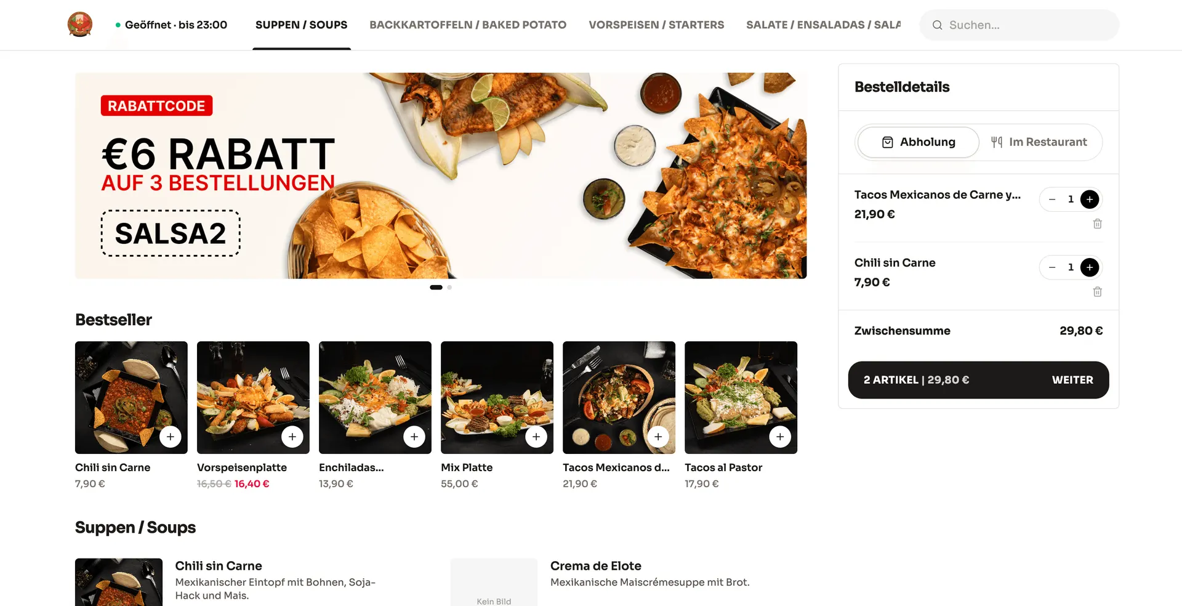The image size is (1182, 606).
Task: Select Abholung pickup option
Action: (918, 142)
